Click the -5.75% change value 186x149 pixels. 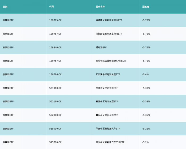[x=146, y=47]
